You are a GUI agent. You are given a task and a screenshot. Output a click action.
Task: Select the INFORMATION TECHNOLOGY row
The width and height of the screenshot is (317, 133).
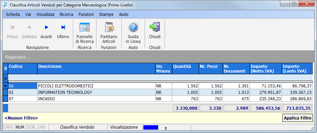pos(158,92)
